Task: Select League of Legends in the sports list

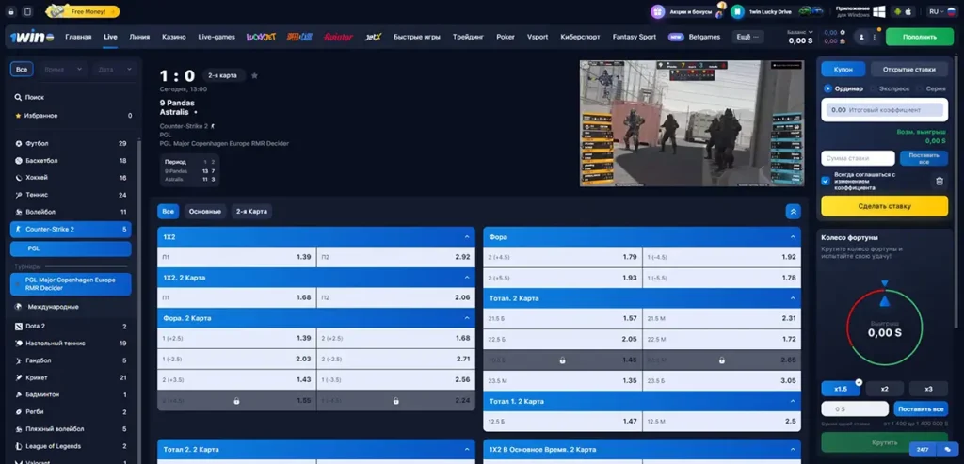Action: [71, 446]
